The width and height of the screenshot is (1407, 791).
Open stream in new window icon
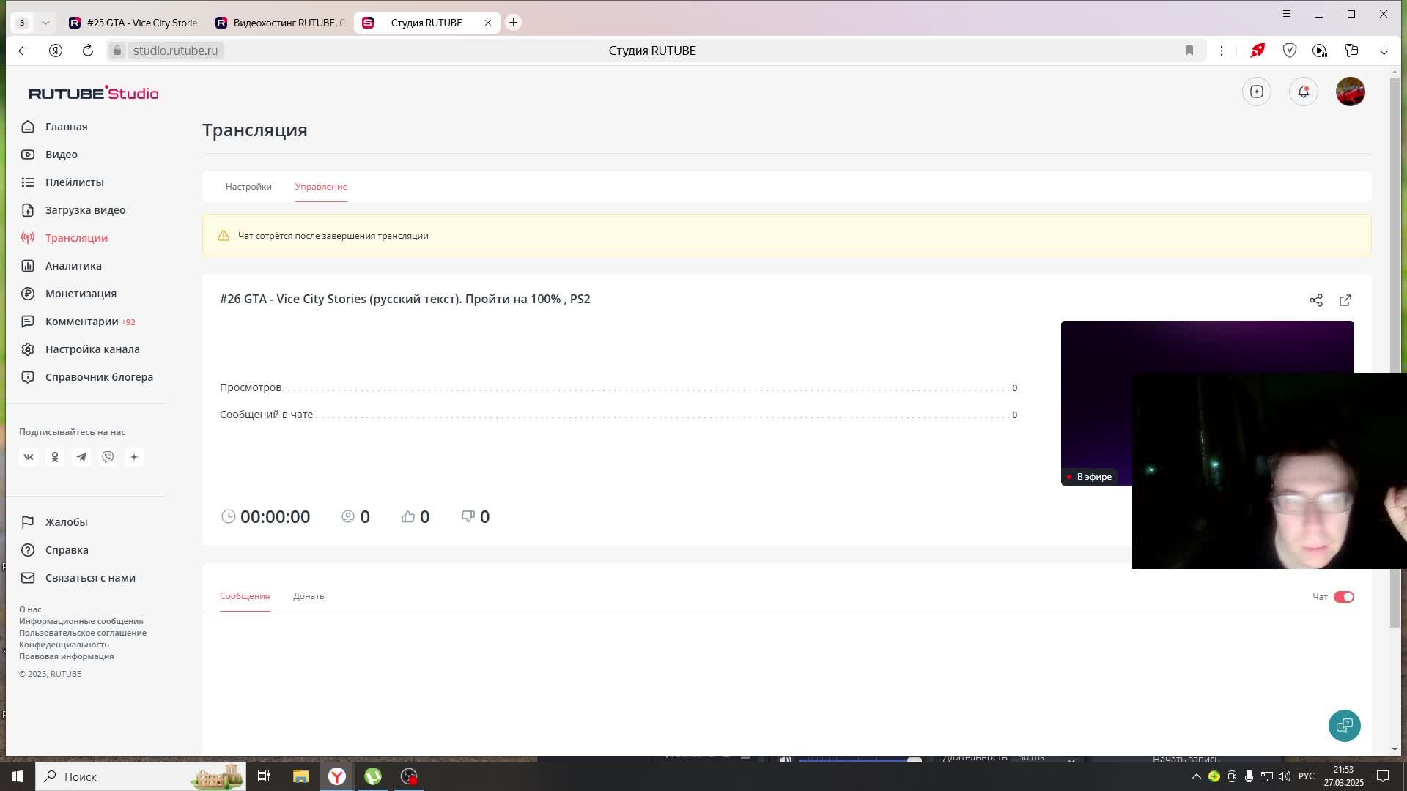[x=1345, y=300]
